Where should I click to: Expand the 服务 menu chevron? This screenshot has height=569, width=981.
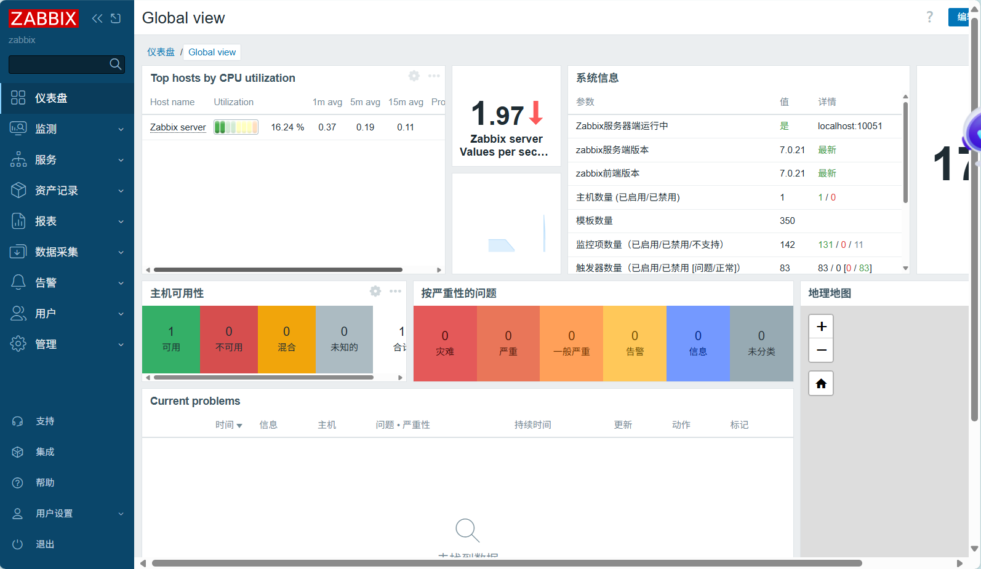[x=121, y=160]
